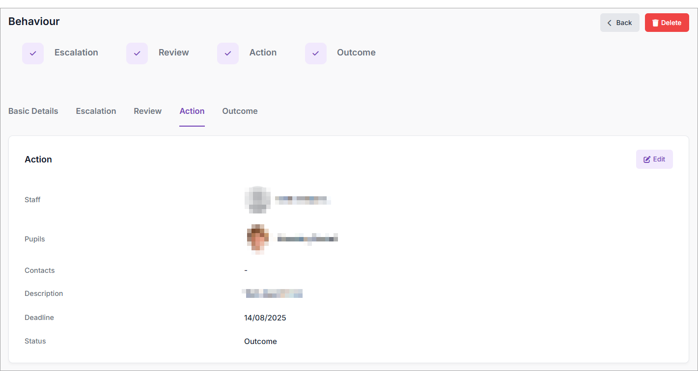Click the blurred Description text
Viewport: 698px width, 371px height.
[x=273, y=293]
